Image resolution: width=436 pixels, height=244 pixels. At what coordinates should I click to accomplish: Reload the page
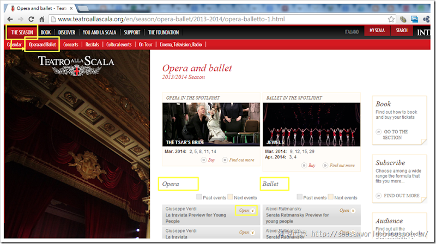(31, 19)
